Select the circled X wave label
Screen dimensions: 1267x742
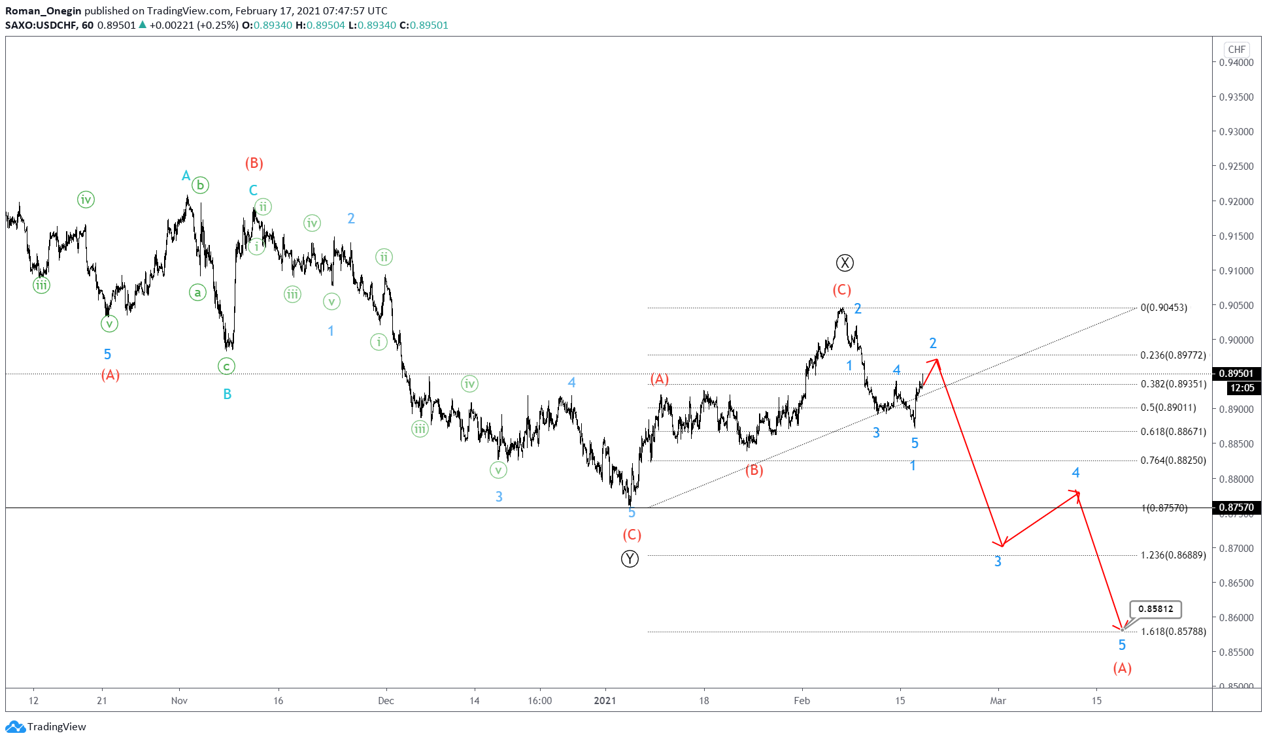pos(845,263)
